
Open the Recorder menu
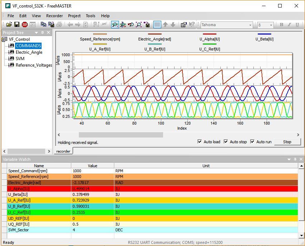54,16
